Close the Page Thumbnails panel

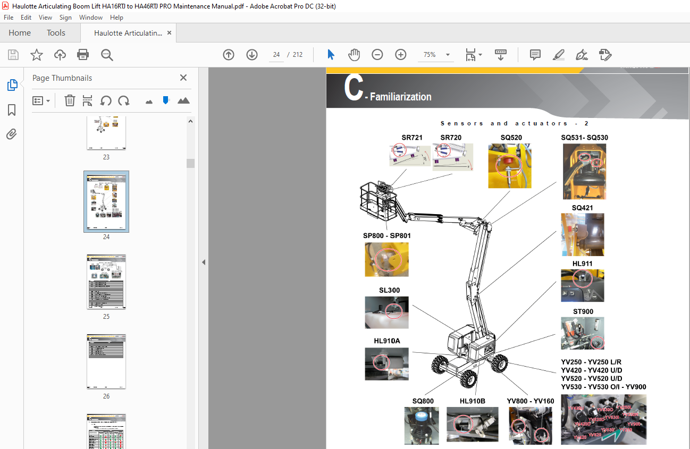183,78
